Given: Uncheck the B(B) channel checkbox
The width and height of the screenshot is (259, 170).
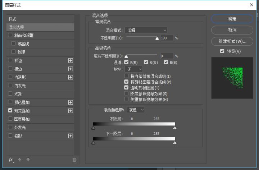Looking at the screenshot, I should (x=166, y=62).
